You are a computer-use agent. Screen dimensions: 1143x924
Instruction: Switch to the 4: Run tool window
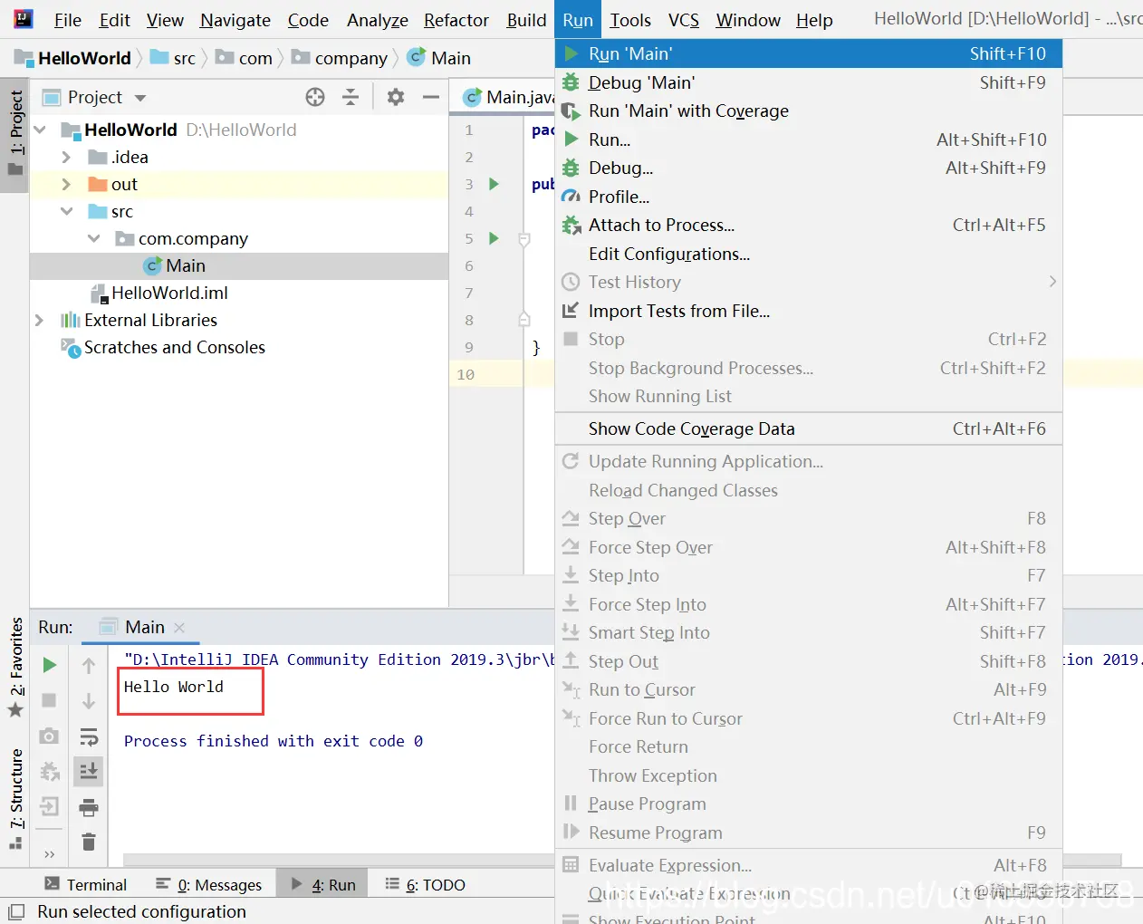click(323, 884)
